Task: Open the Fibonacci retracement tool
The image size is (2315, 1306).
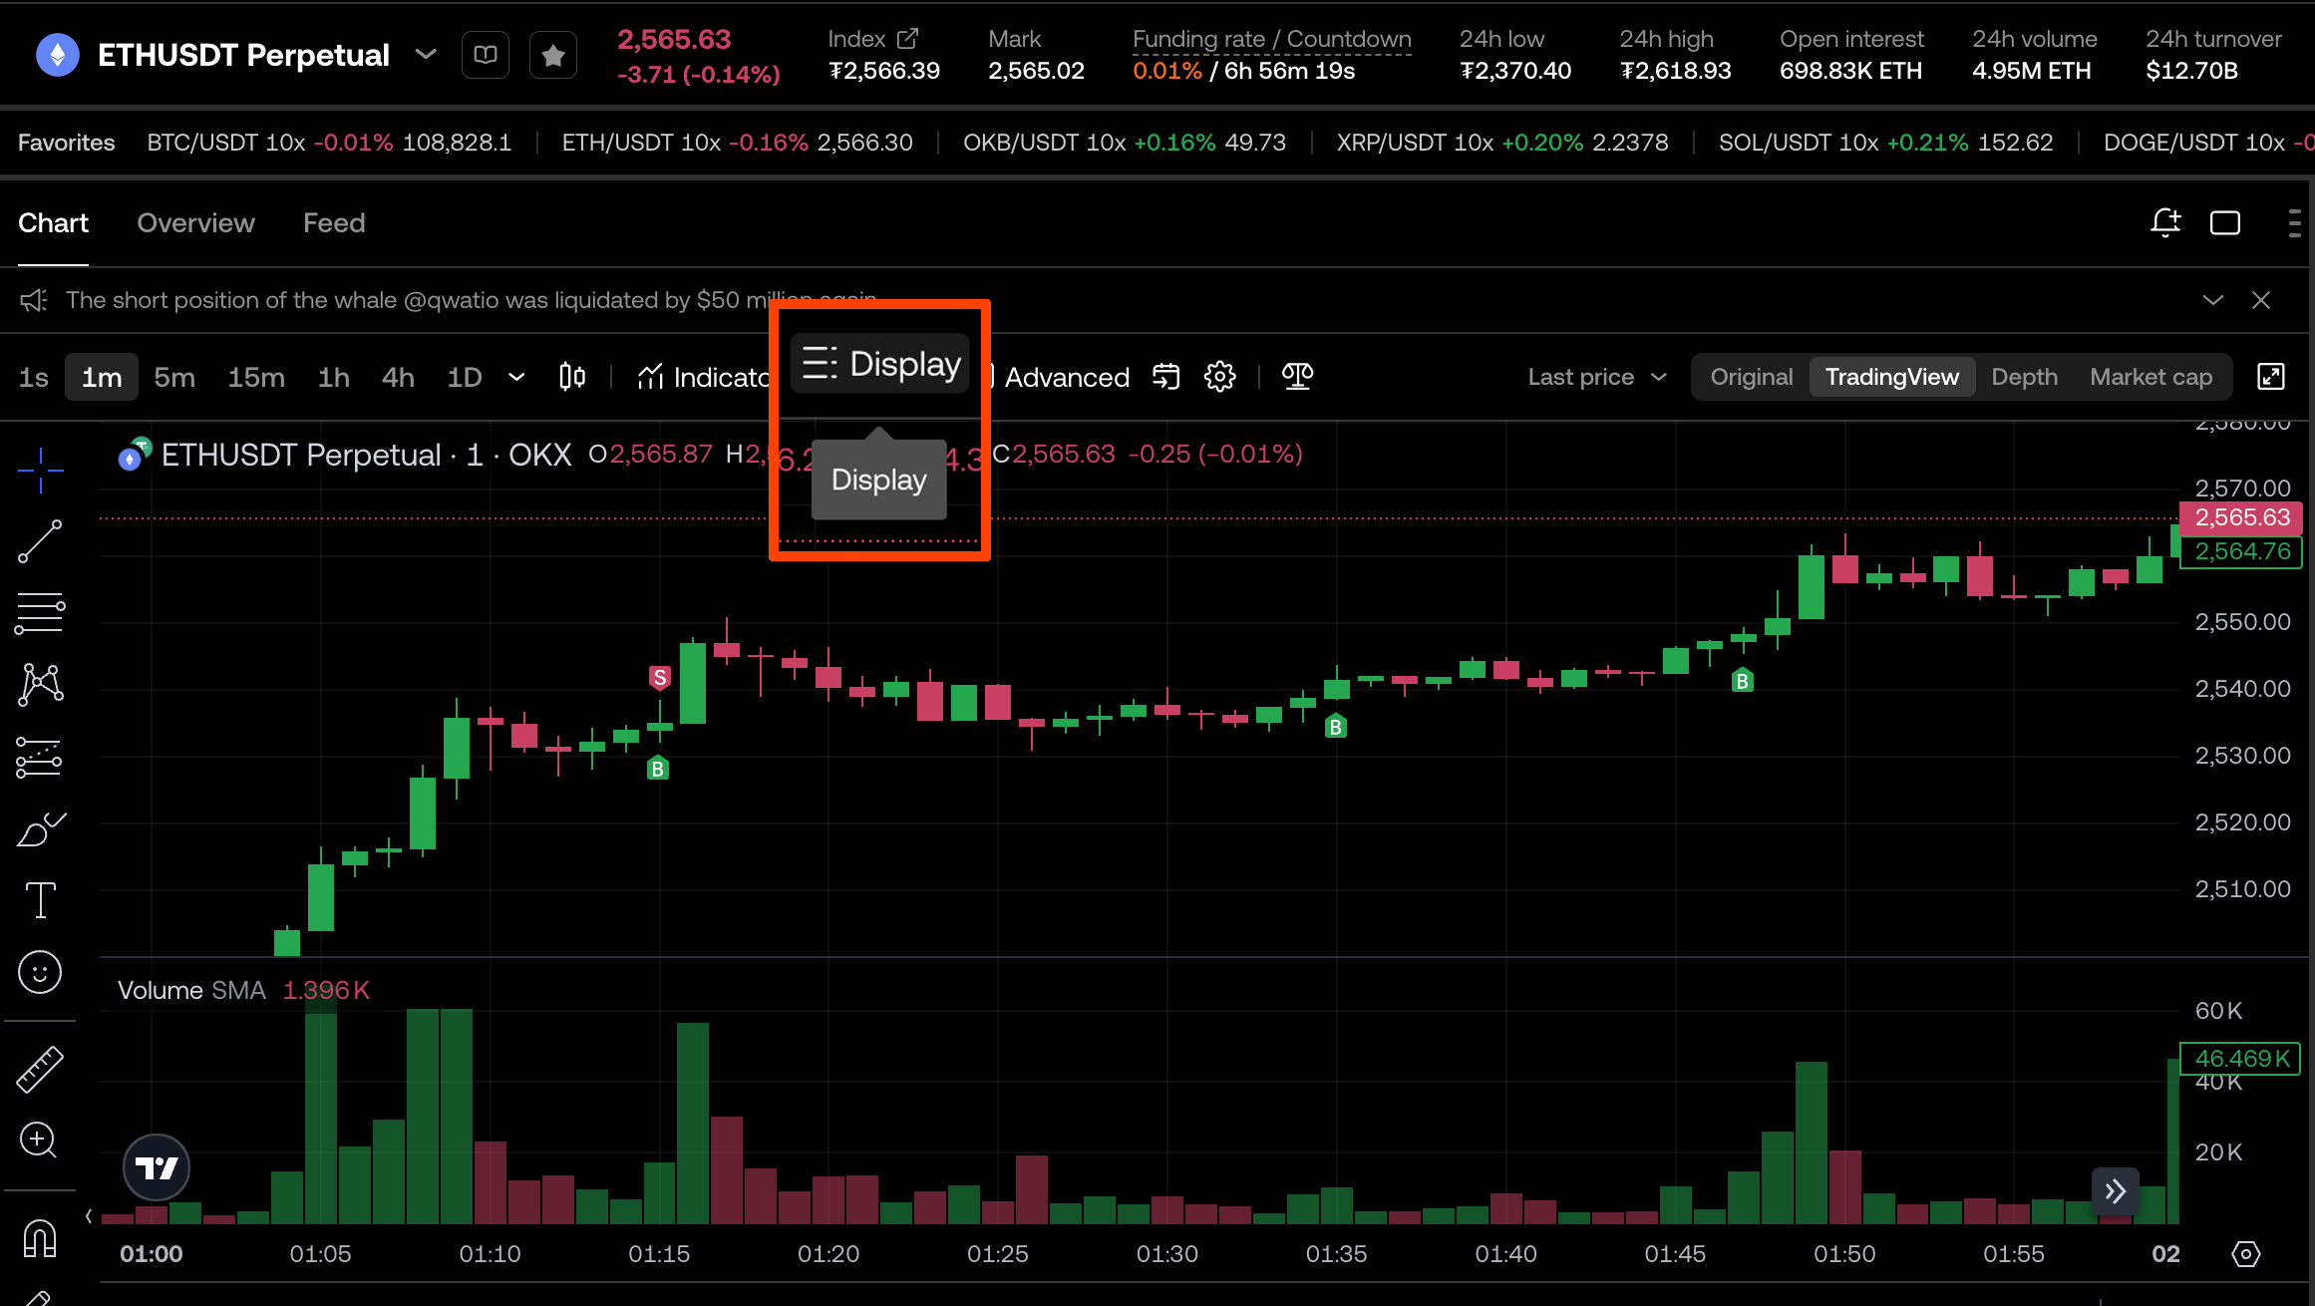Action: 40,613
